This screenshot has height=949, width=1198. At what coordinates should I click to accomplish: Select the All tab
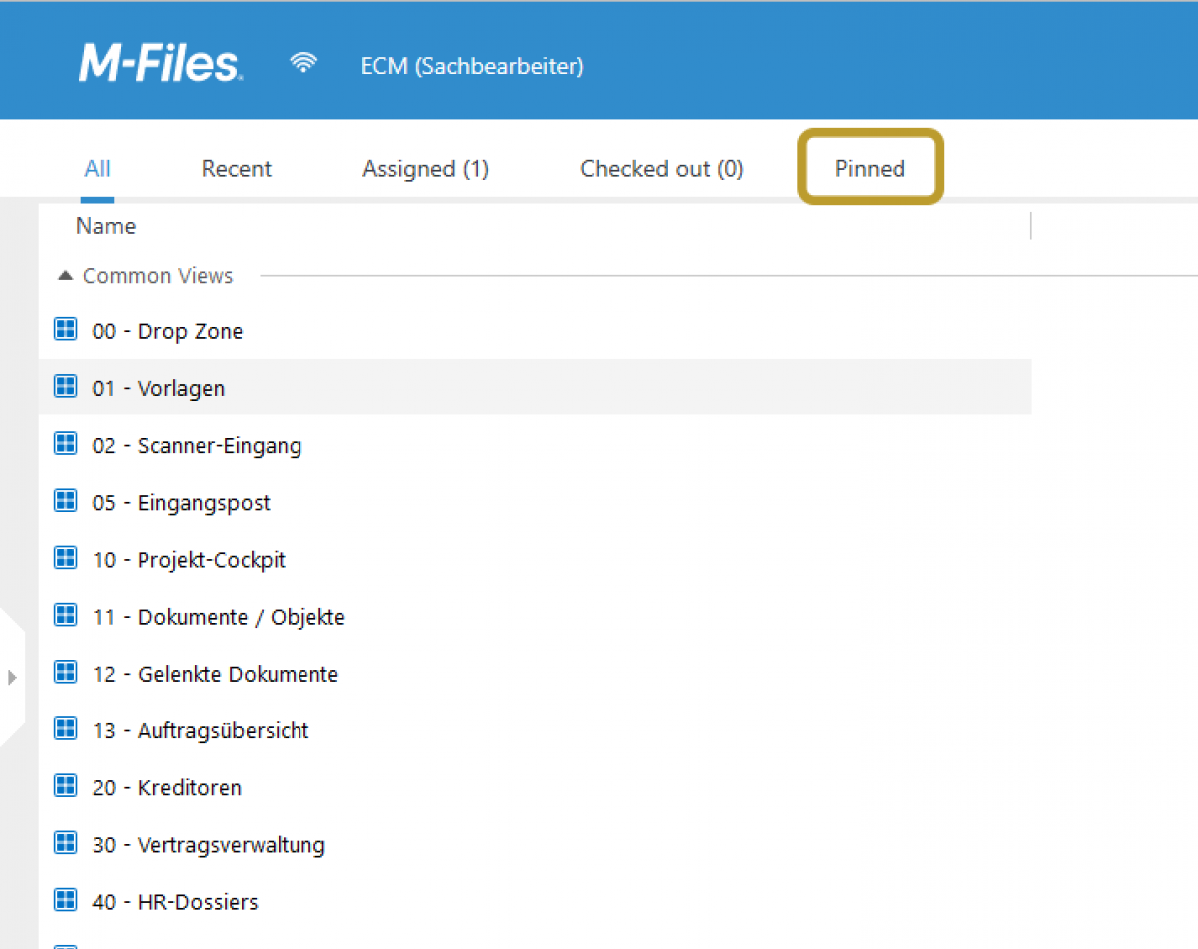[97, 168]
